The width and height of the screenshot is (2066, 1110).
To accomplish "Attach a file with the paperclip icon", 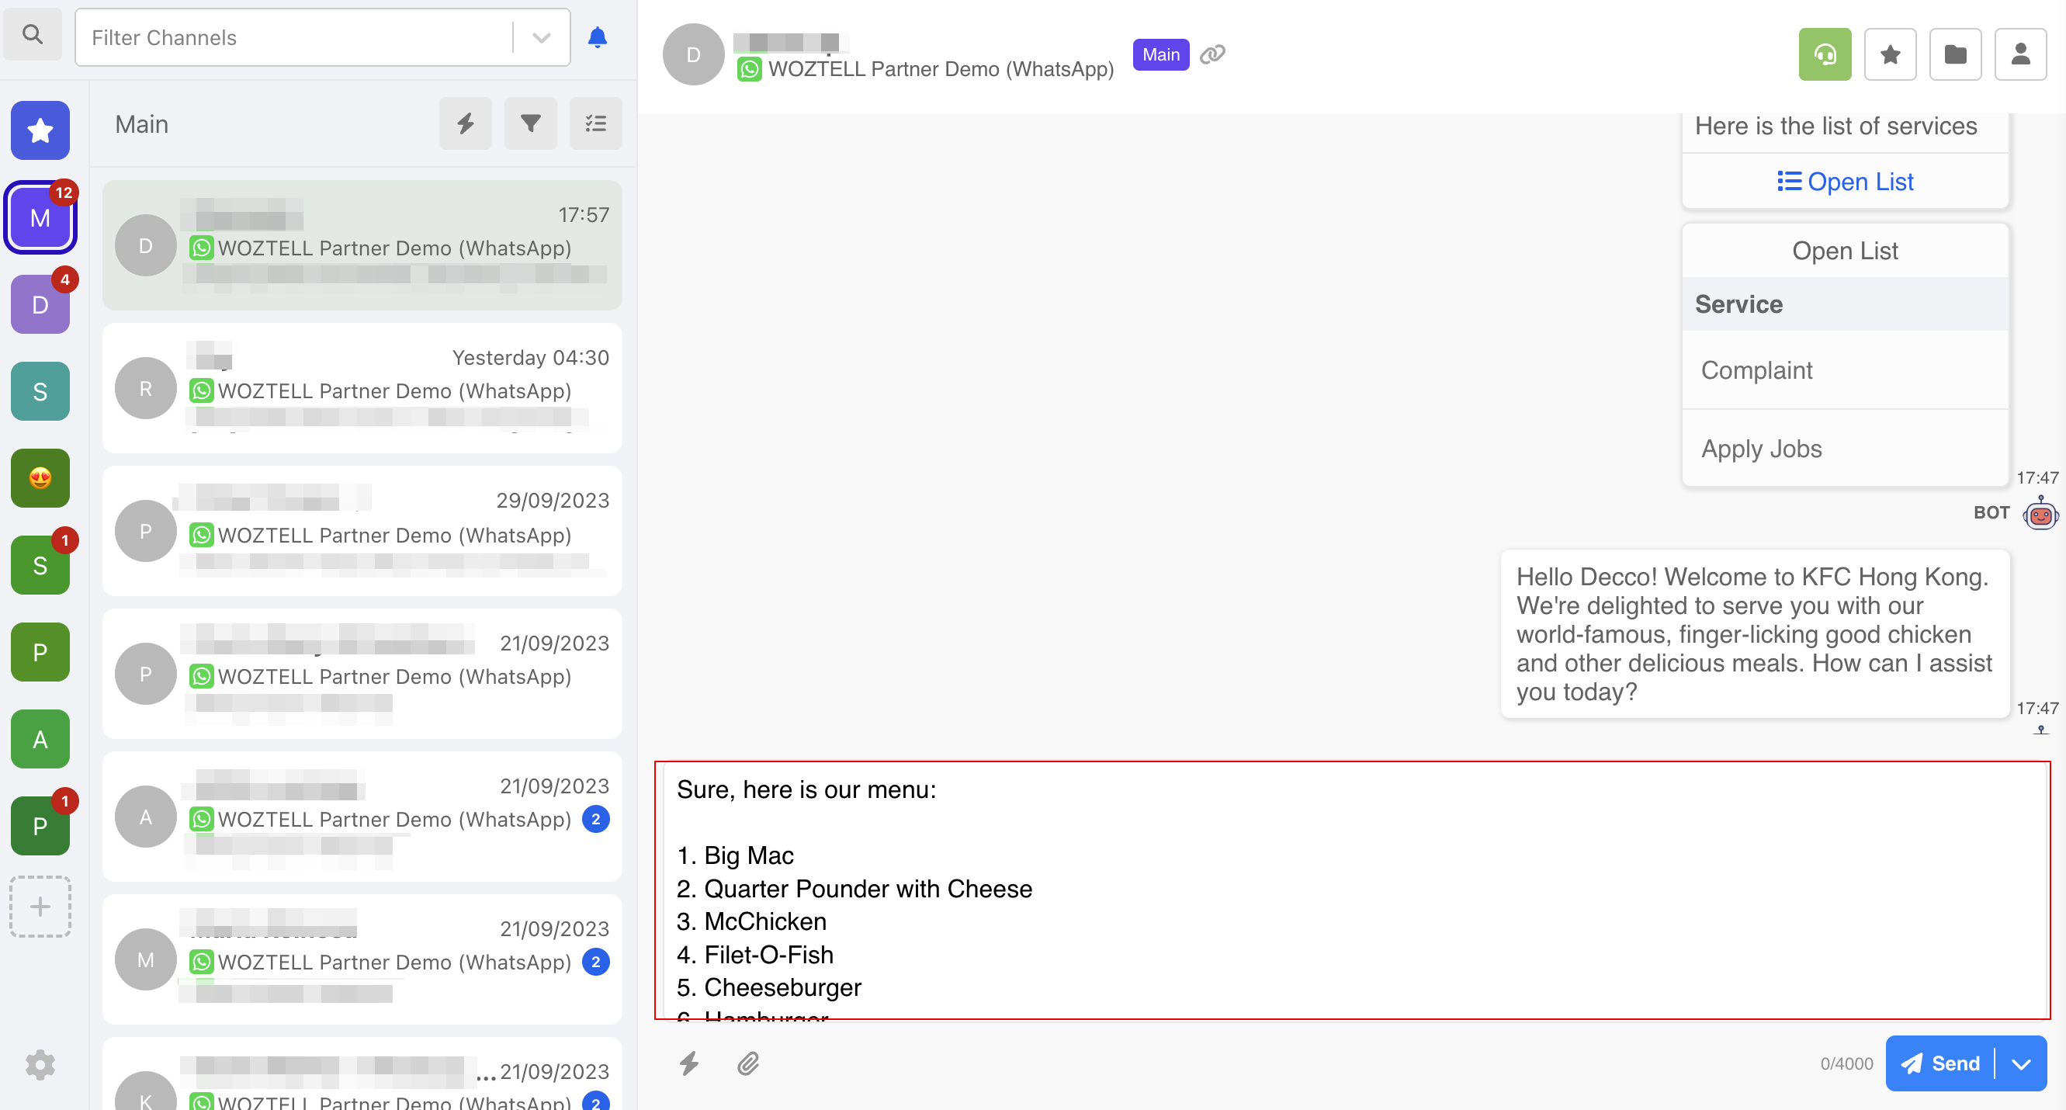I will (747, 1063).
